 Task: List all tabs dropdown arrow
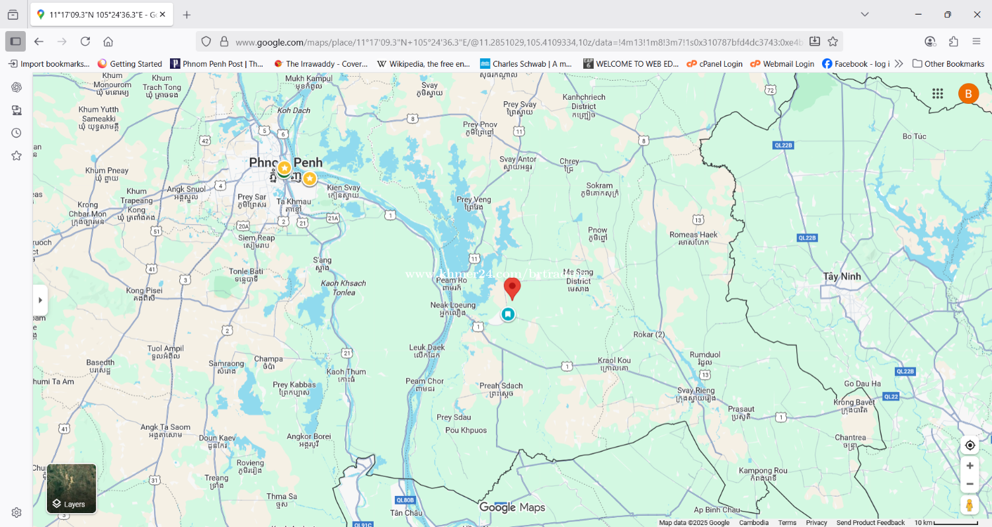pos(864,15)
